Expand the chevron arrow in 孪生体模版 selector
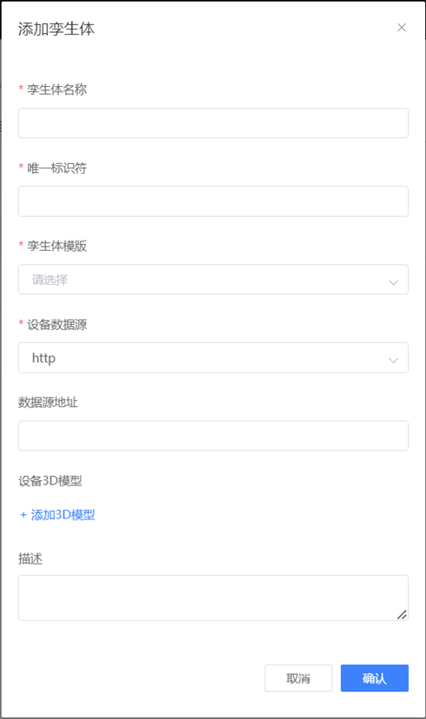Viewport: 426px width, 719px height. pyautogui.click(x=393, y=282)
